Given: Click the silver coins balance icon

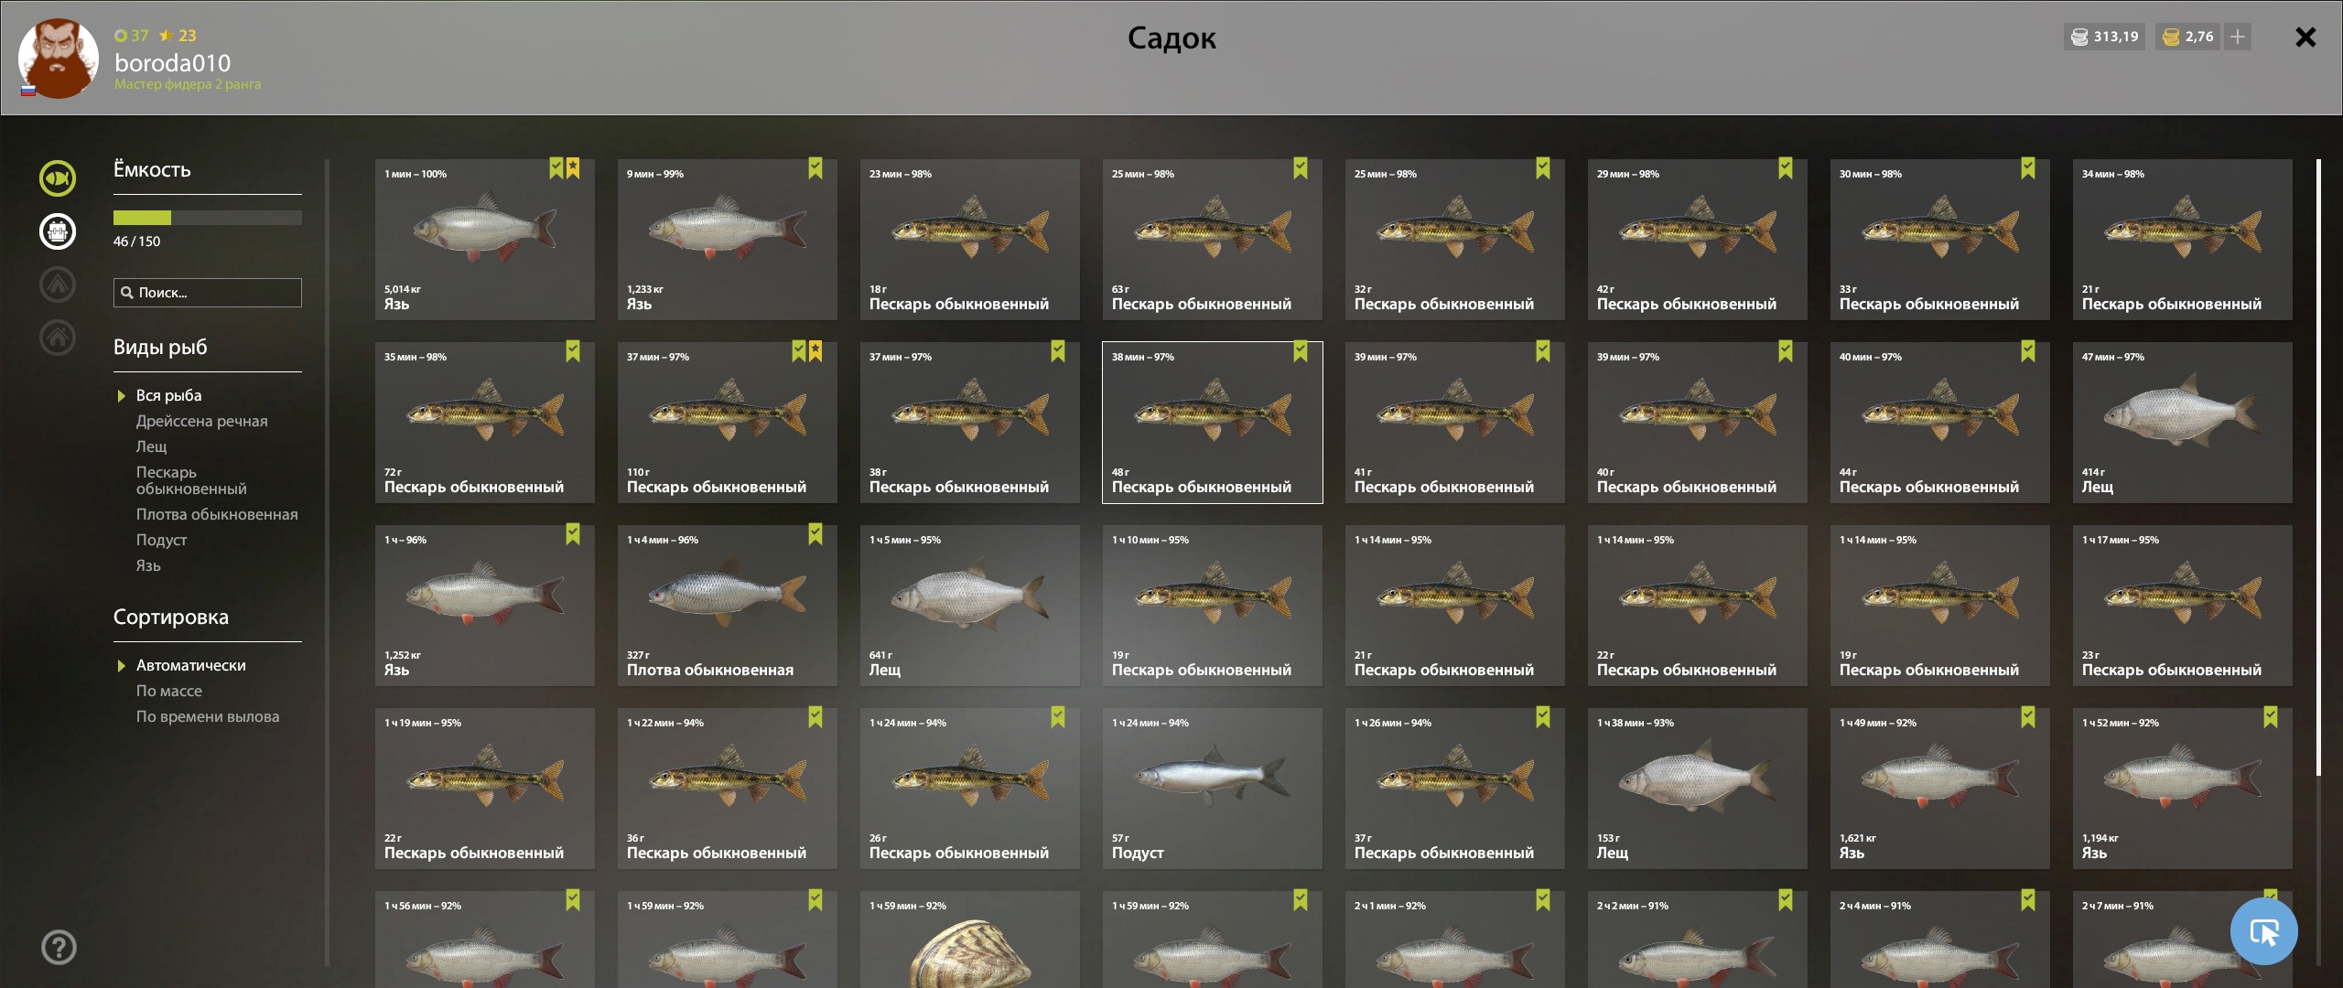Looking at the screenshot, I should 2079,37.
